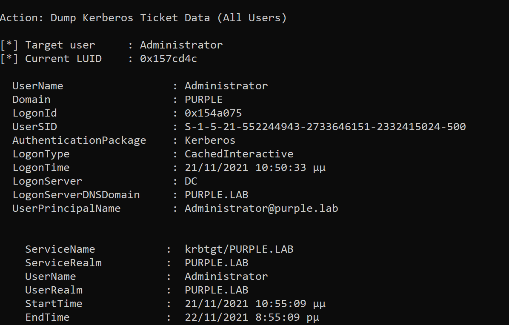Click the Dump Kerberos Ticket Data action line
This screenshot has height=325, width=509.
[143, 18]
